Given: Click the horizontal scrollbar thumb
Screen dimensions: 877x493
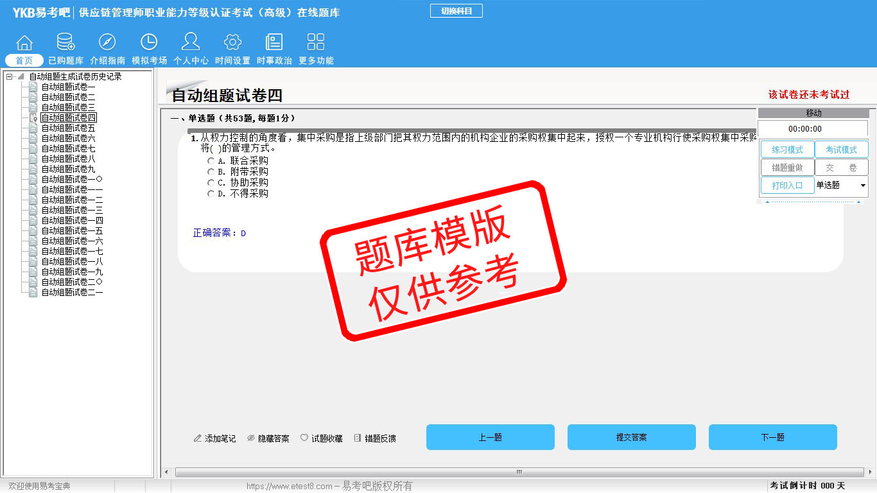Looking at the screenshot, I should [519, 472].
